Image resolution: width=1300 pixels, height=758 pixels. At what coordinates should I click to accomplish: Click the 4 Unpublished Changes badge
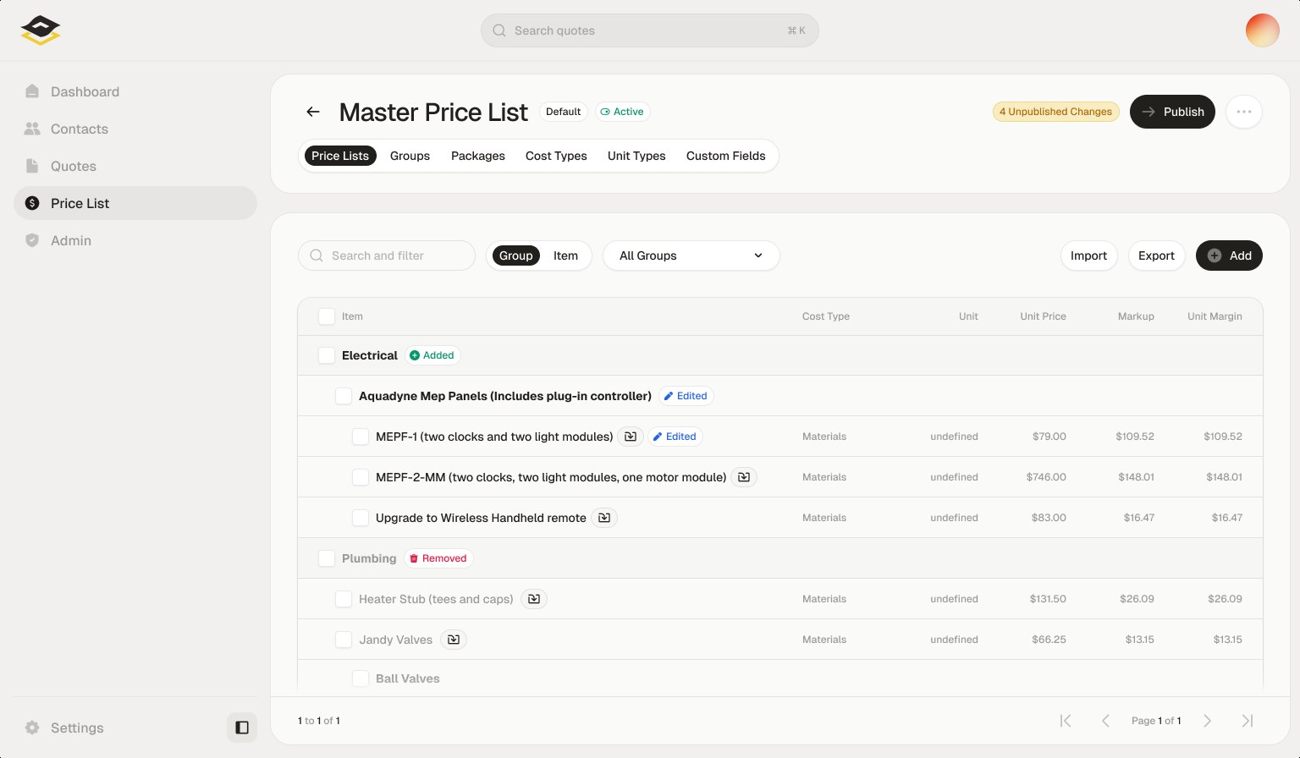1055,112
